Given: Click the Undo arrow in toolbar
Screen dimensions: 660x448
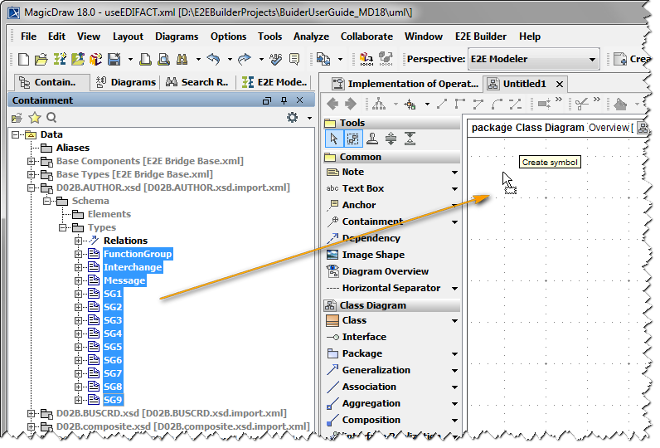Looking at the screenshot, I should pos(214,59).
